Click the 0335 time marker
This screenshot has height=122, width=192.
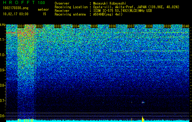coord(94,26)
